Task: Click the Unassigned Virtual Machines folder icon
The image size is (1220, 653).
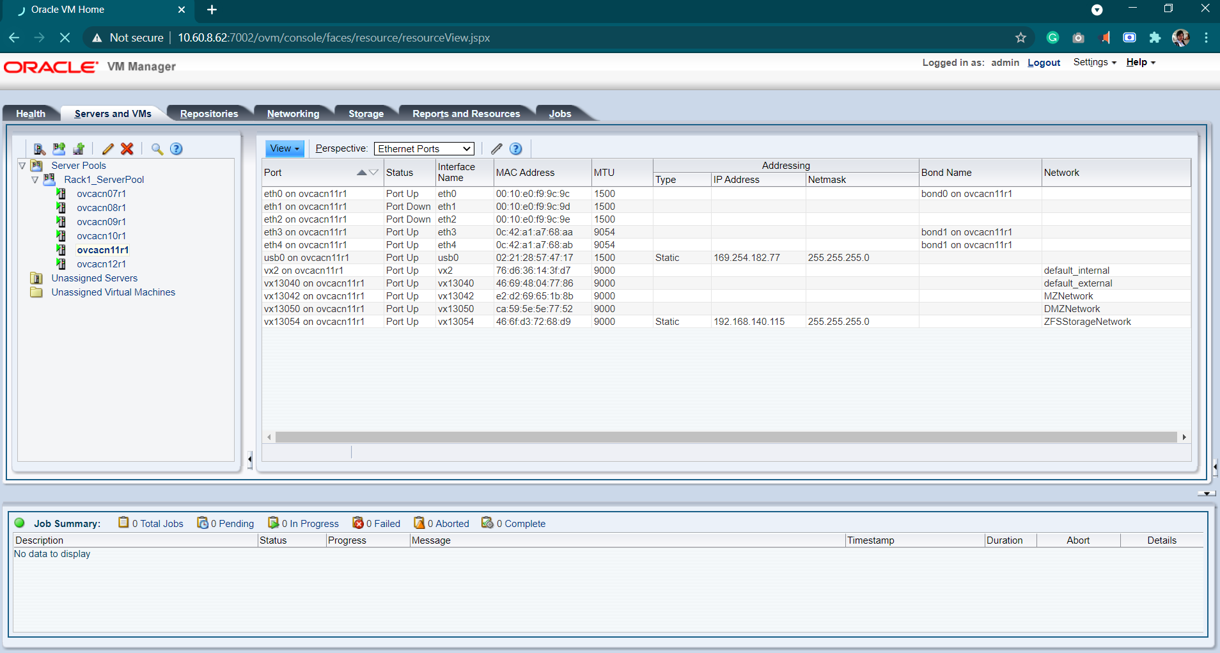Action: [x=37, y=292]
